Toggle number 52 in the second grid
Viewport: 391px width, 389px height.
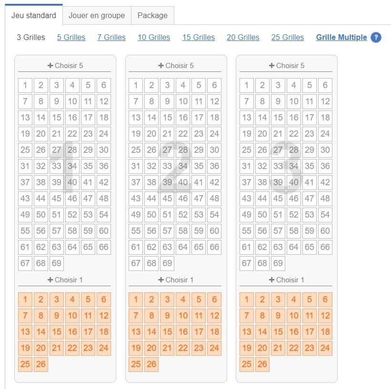pos(183,214)
